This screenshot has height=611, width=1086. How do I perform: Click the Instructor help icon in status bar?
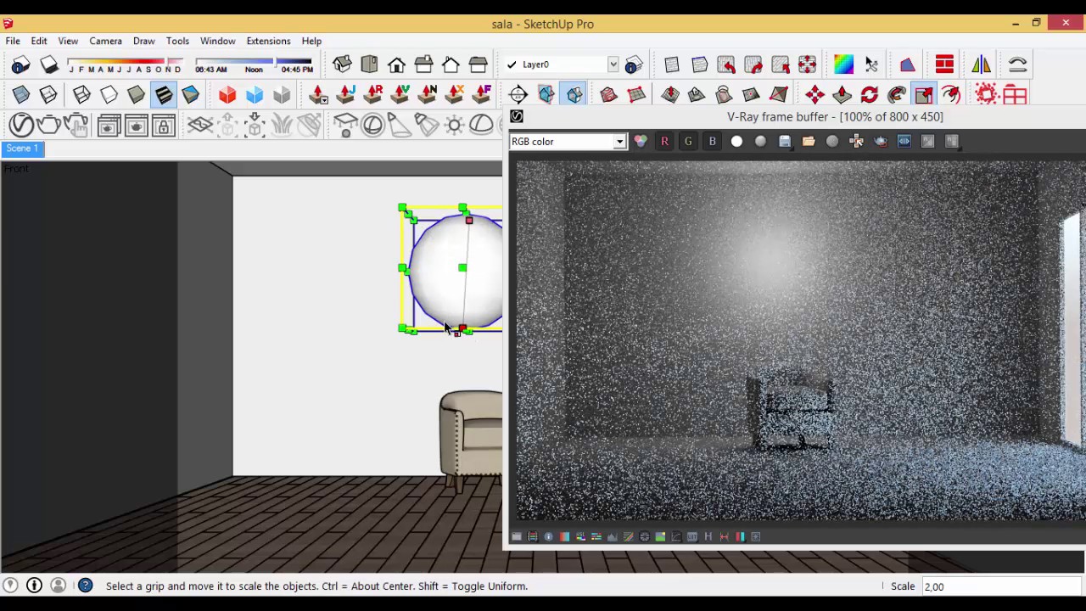[85, 586]
